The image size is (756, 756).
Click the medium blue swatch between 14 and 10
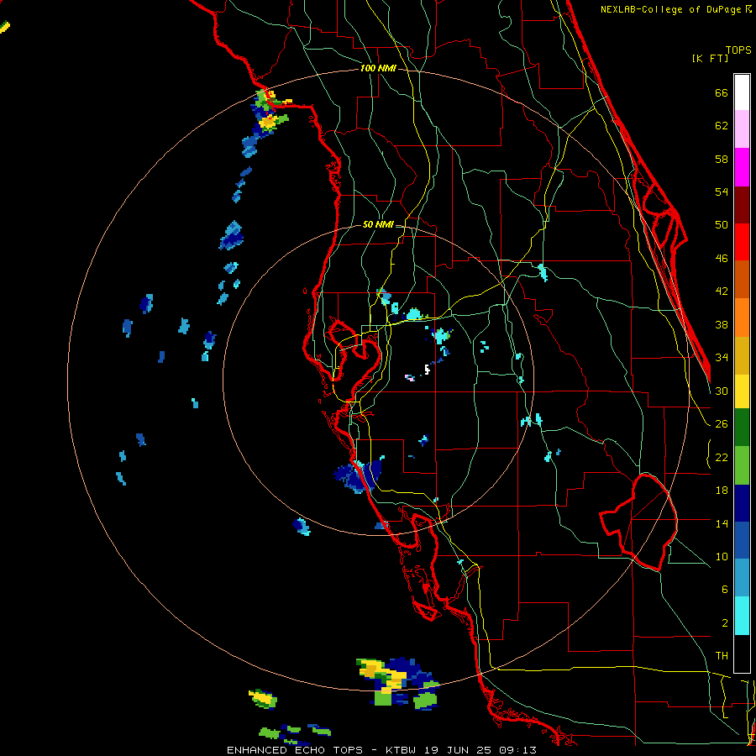[742, 540]
